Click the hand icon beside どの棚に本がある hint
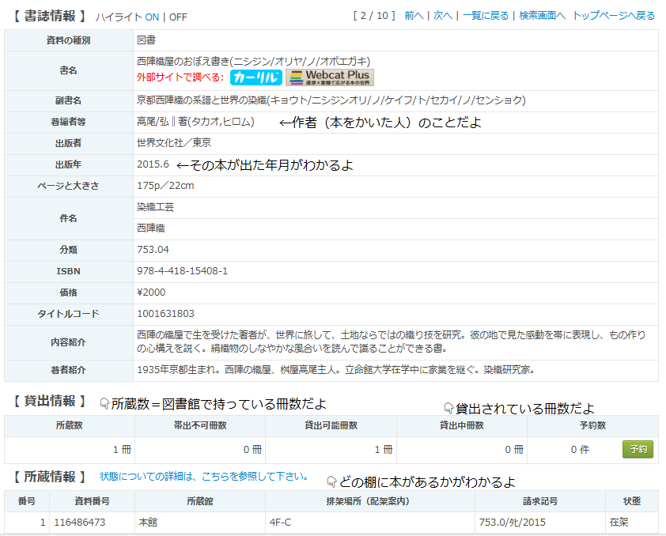666x536 pixels. coord(331,481)
